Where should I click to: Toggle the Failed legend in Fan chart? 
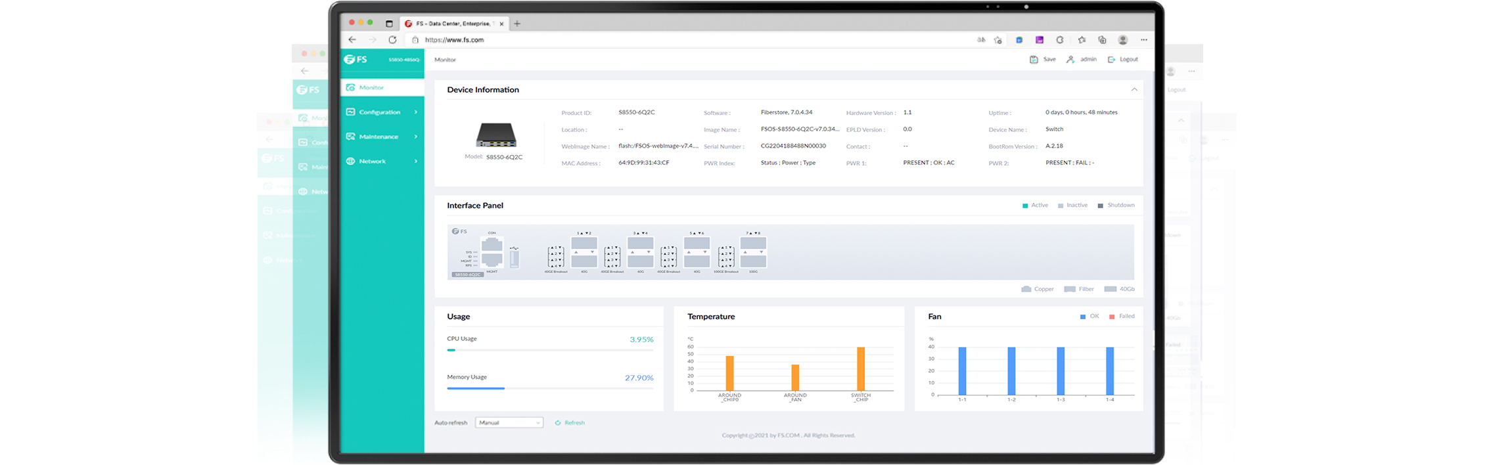coord(1122,317)
